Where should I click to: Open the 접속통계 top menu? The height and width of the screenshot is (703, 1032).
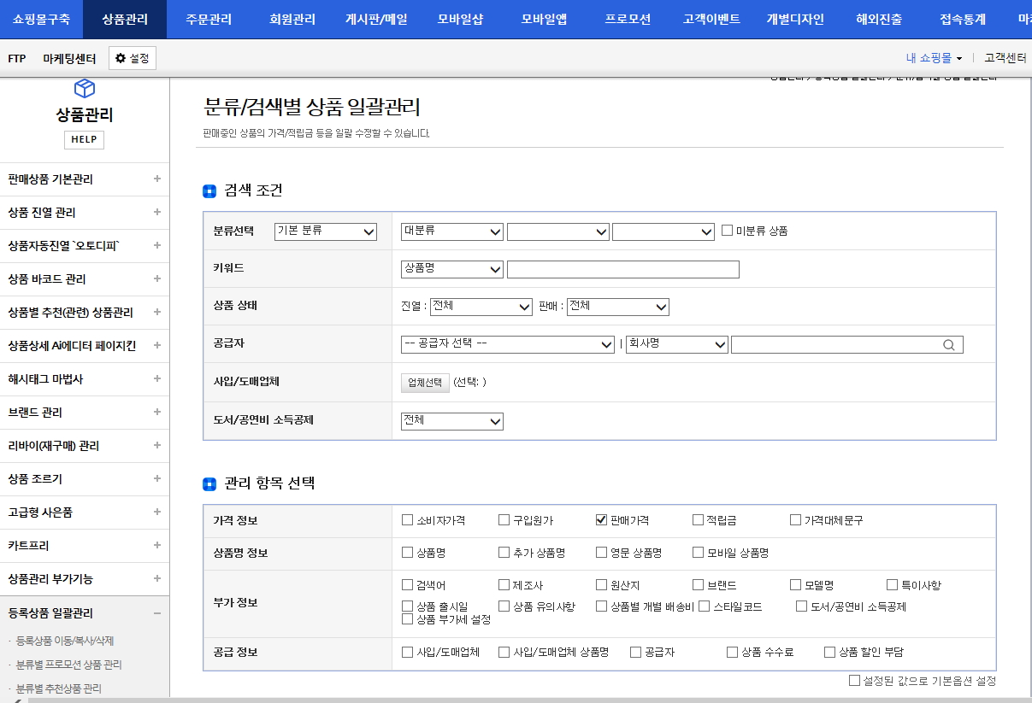tap(963, 19)
